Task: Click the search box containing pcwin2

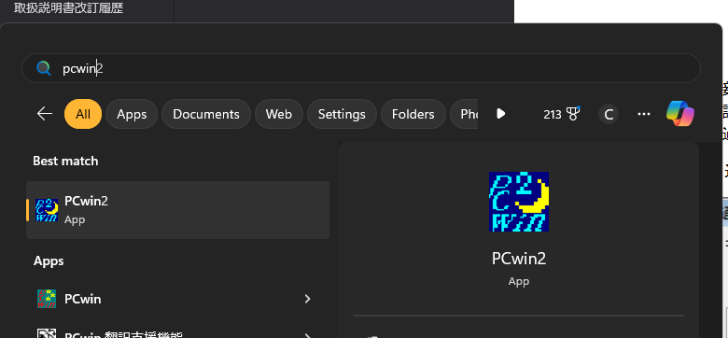Action: [x=361, y=68]
